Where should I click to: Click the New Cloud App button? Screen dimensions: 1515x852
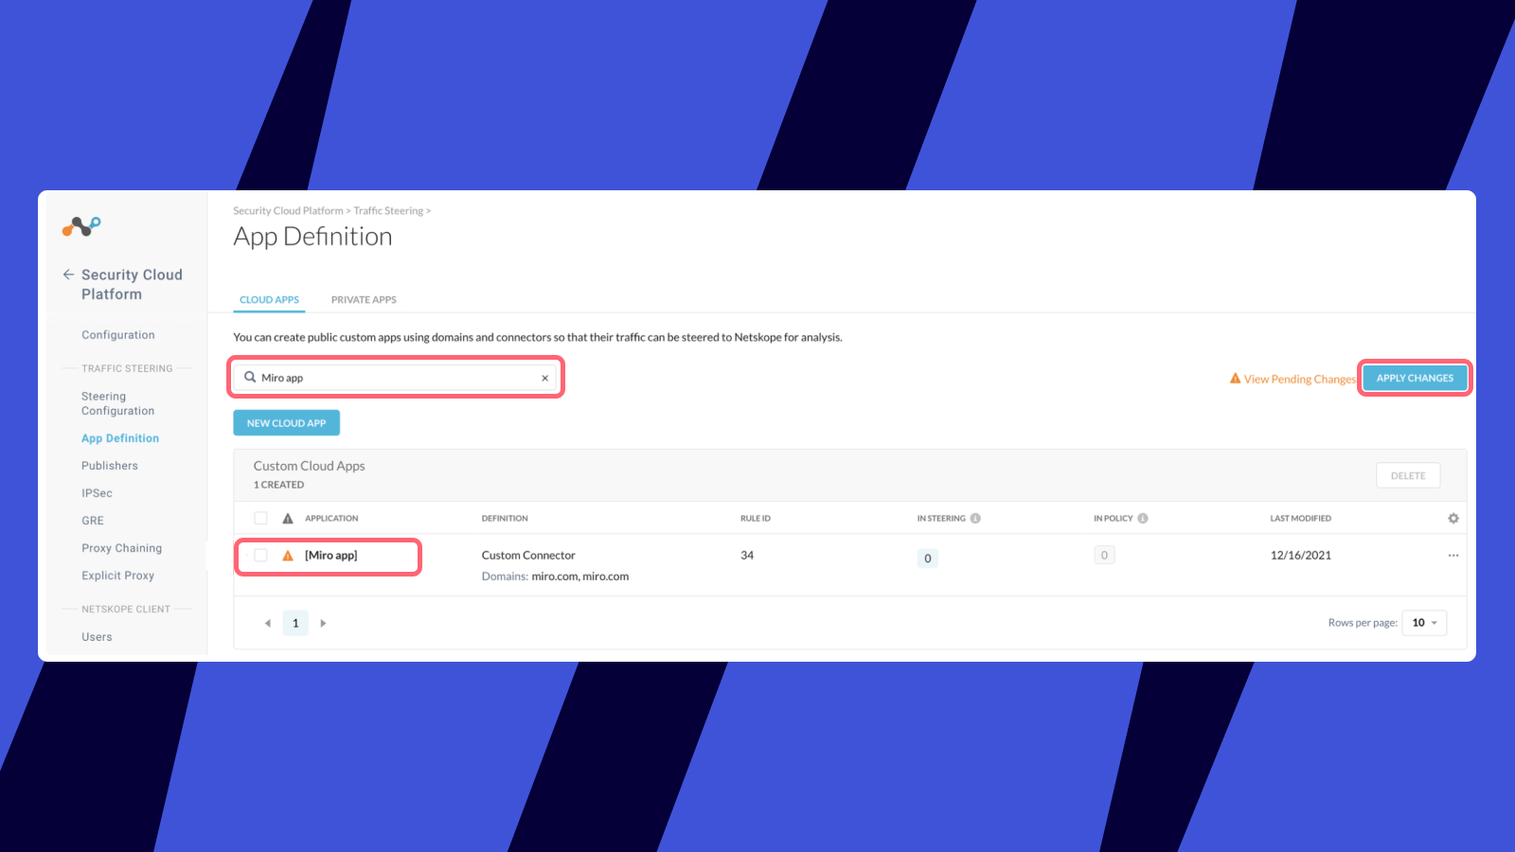coord(286,422)
